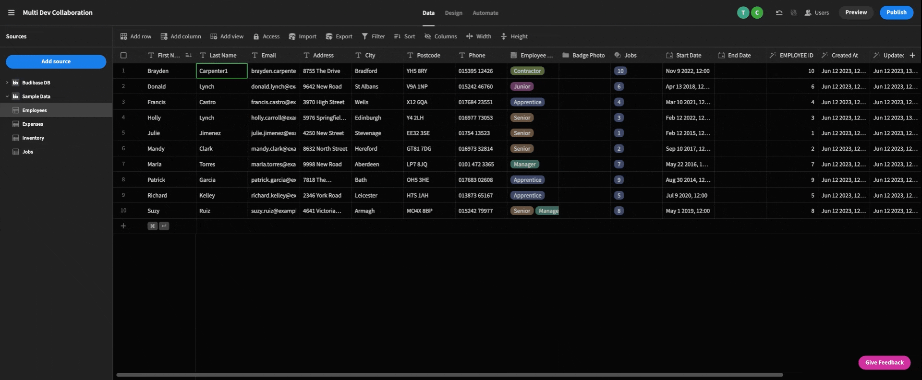
Task: Select the first name cell 'Patrick'
Action: click(x=170, y=180)
